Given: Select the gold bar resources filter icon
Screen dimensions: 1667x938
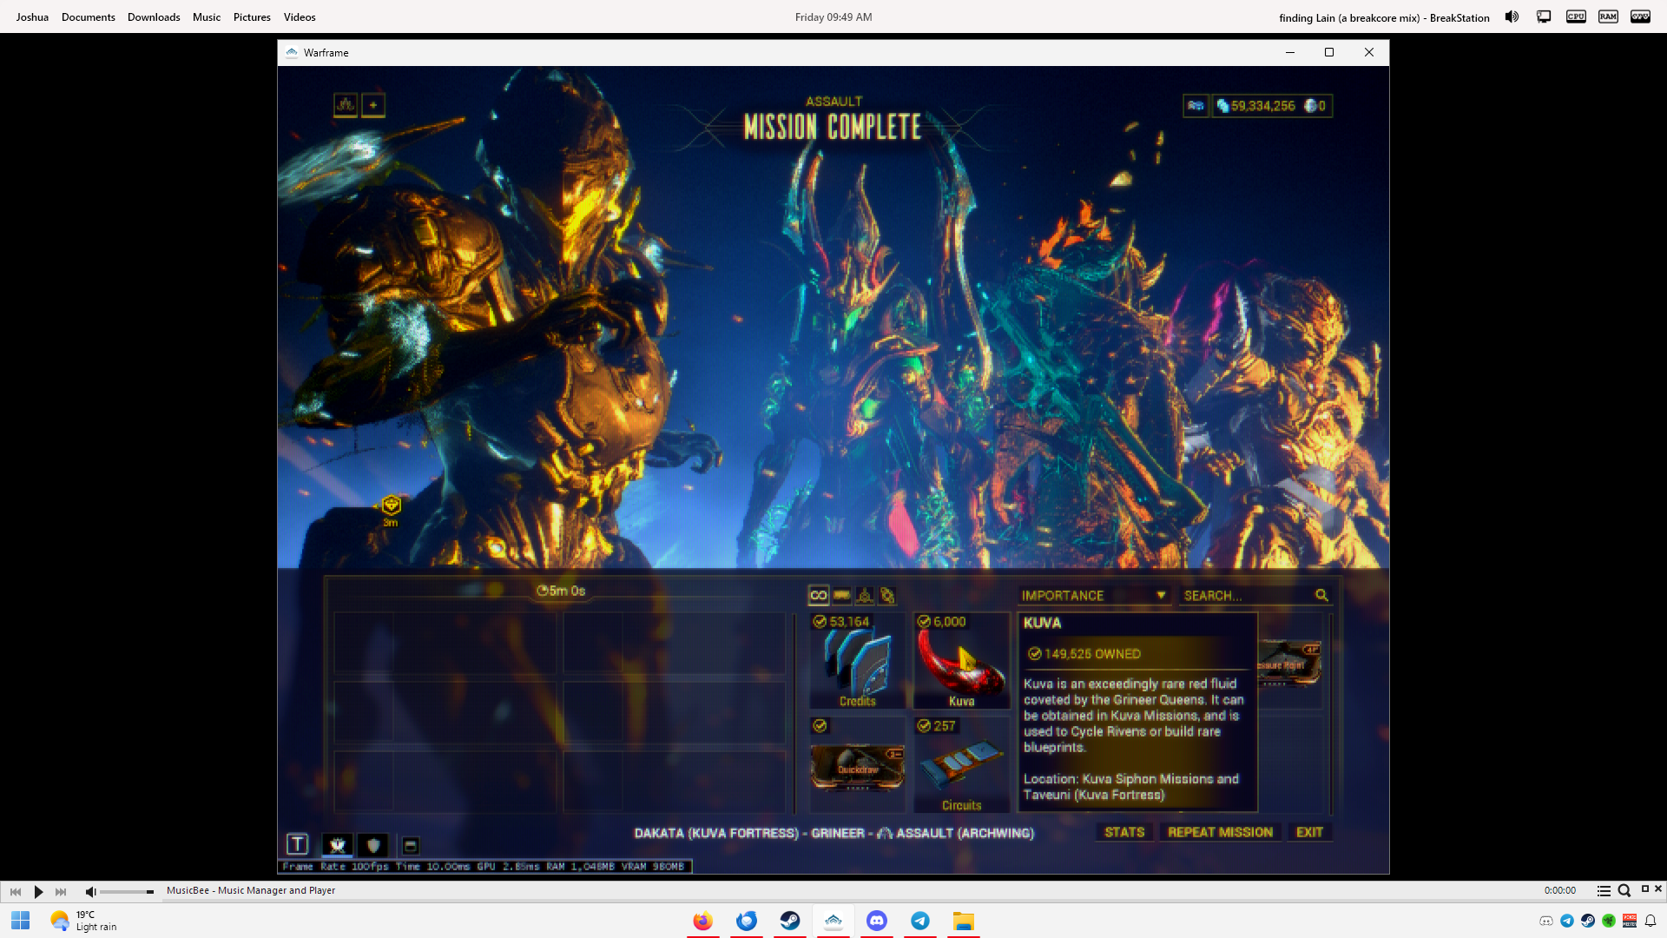Looking at the screenshot, I should [841, 595].
